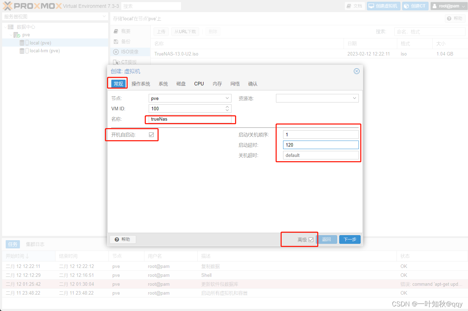Switch to the 系统 tab

coord(163,84)
